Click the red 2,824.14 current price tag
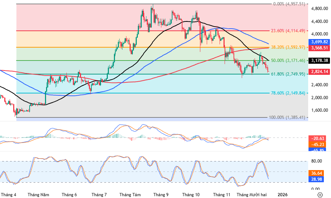Viewport: 331px width, 198px height. tap(320, 72)
